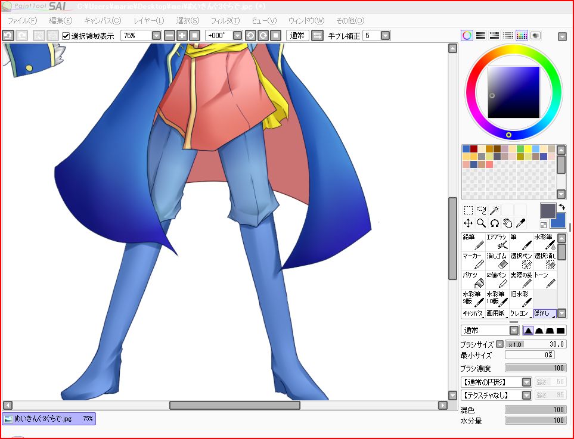Open the 75% zoom dropdown
574x439 pixels.
click(156, 36)
